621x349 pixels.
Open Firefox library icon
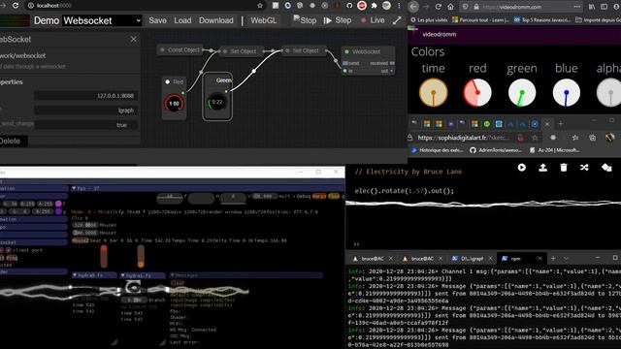point(592,7)
